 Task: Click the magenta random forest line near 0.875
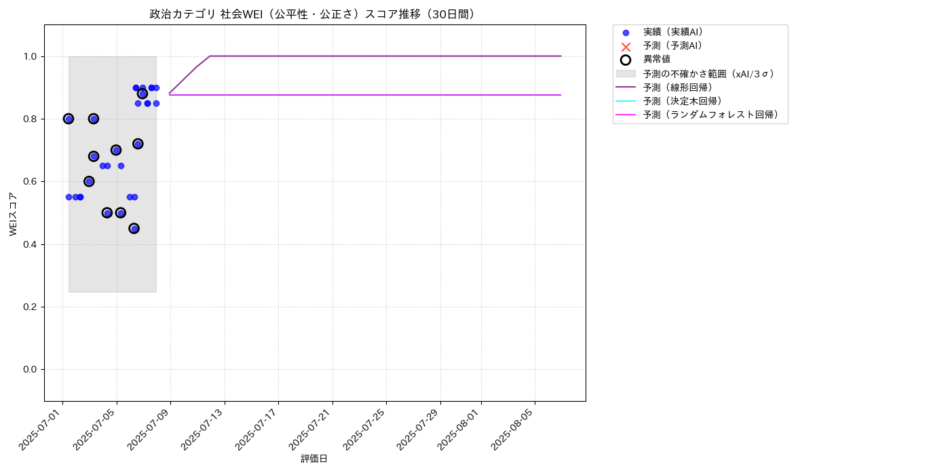click(365, 95)
